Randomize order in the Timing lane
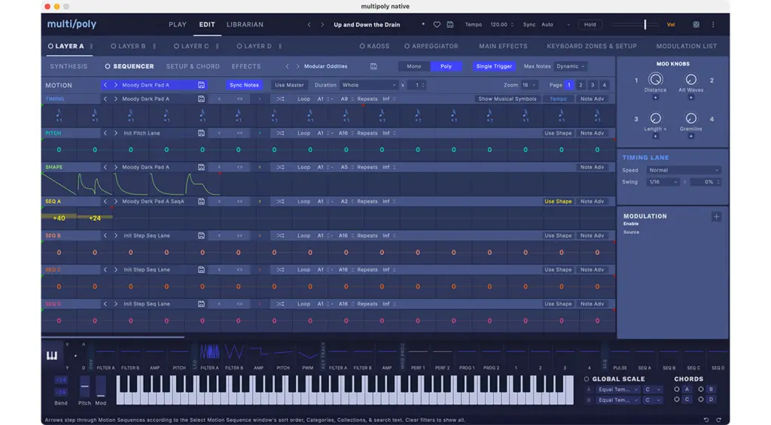This screenshot has width=771, height=425. coord(280,99)
